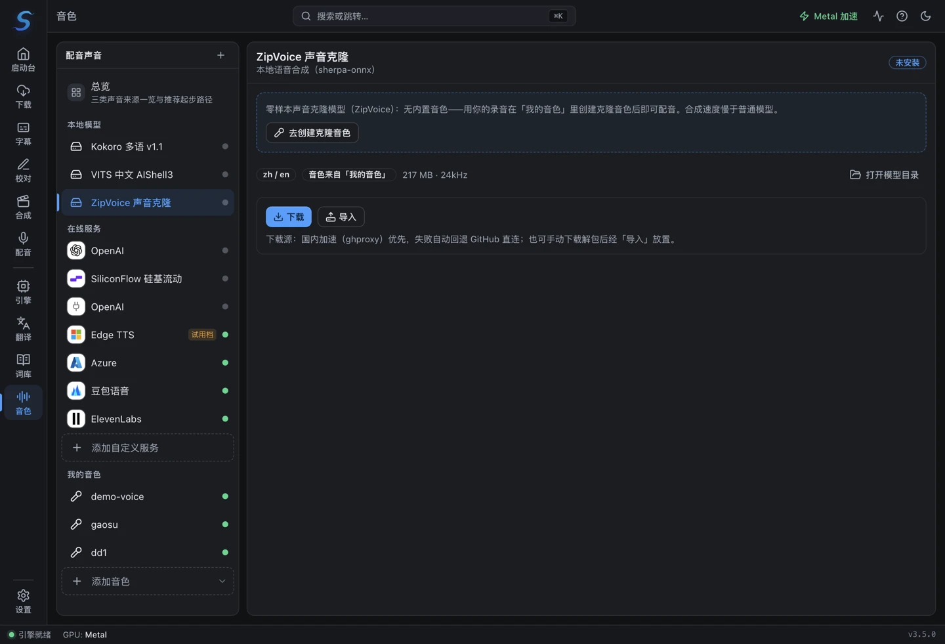Viewport: 945px width, 644px height.
Task: Click the 未安装 status badge
Action: click(908, 62)
